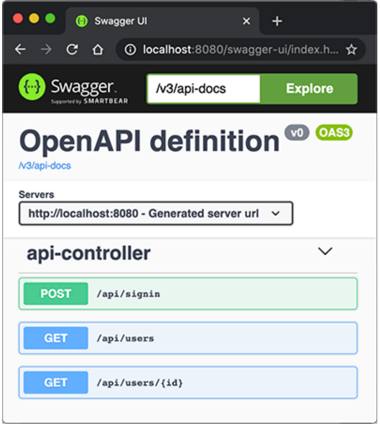Focus the /v3/api-docs explore input field
Image resolution: width=380 pixels, height=428 pixels.
204,89
